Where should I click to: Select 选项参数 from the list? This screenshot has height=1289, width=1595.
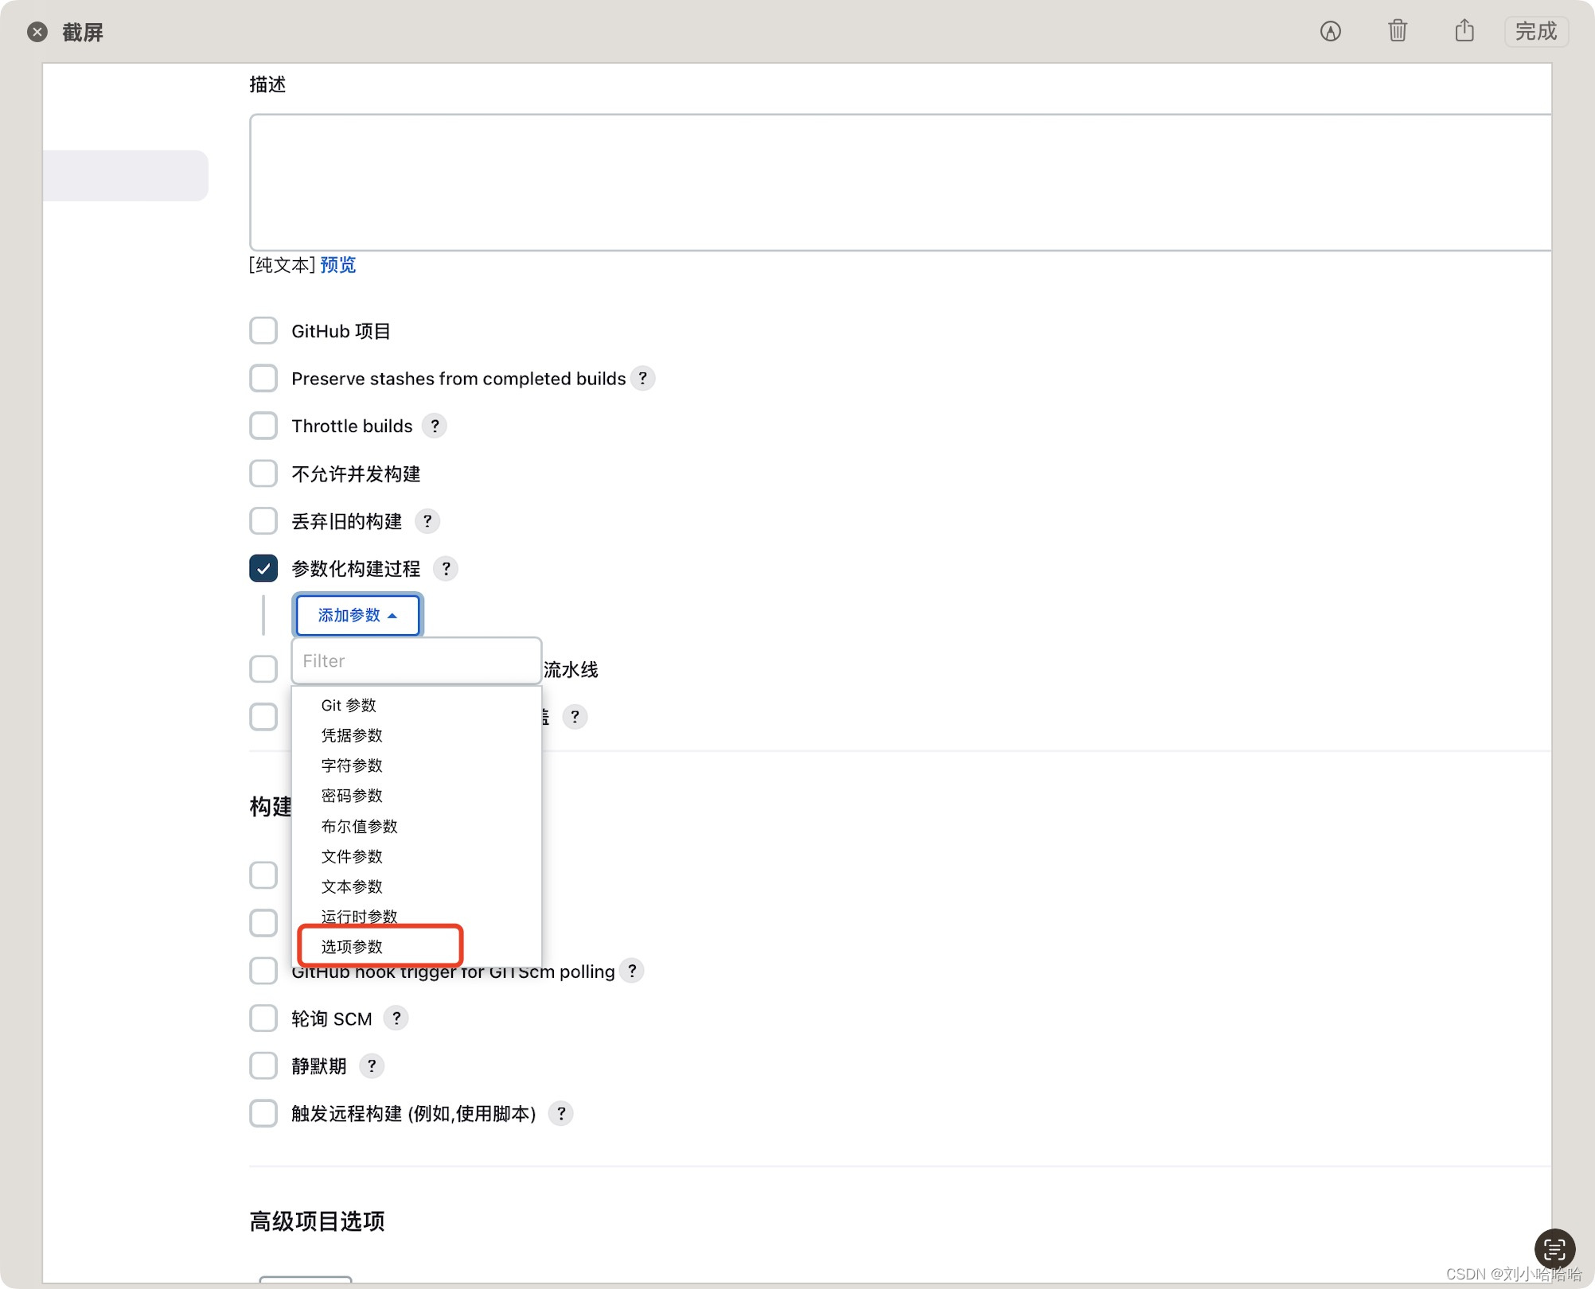(x=352, y=947)
